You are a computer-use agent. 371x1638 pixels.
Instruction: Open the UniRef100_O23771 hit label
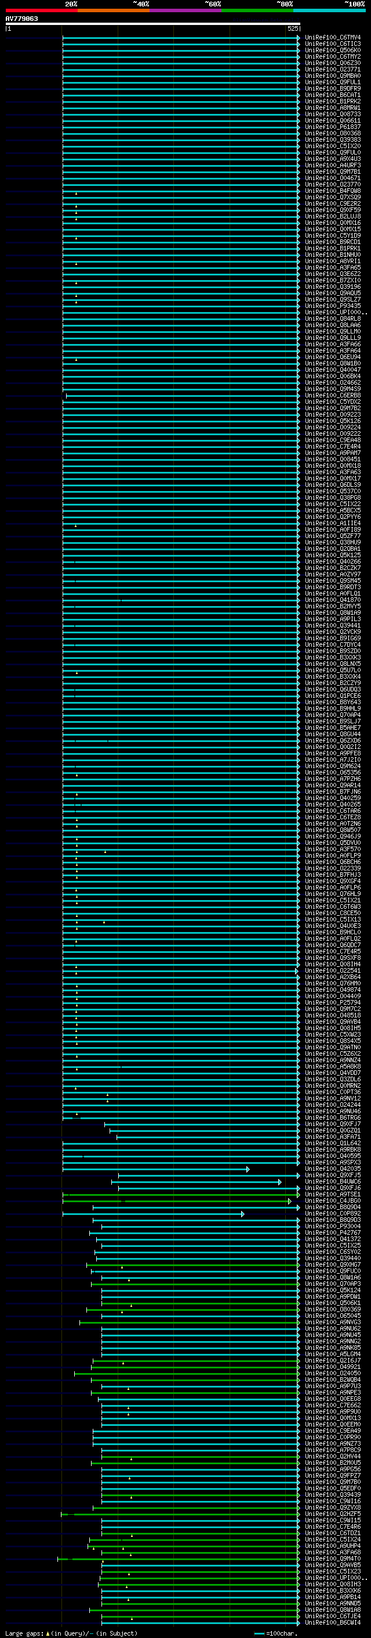tap(333, 69)
